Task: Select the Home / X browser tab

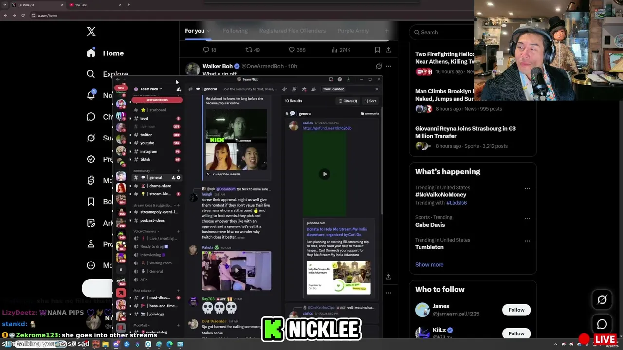Action: tap(37, 5)
